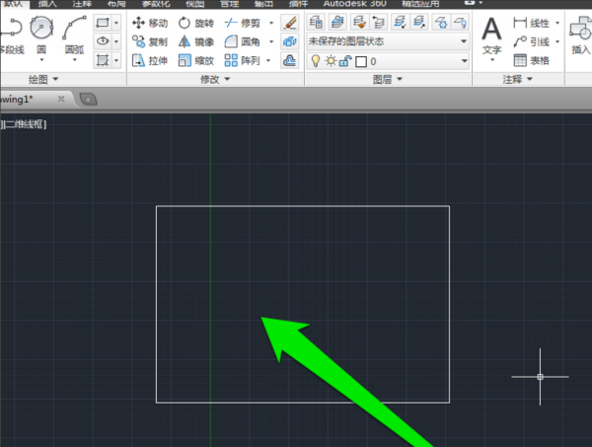Click the 二维线框 visual style label

coord(24,124)
